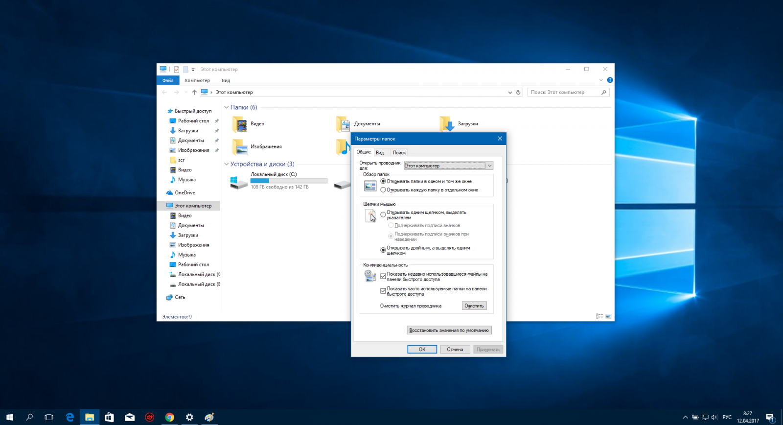Collapse the Устройства и диски group
This screenshot has height=425, width=783.
coord(227,164)
